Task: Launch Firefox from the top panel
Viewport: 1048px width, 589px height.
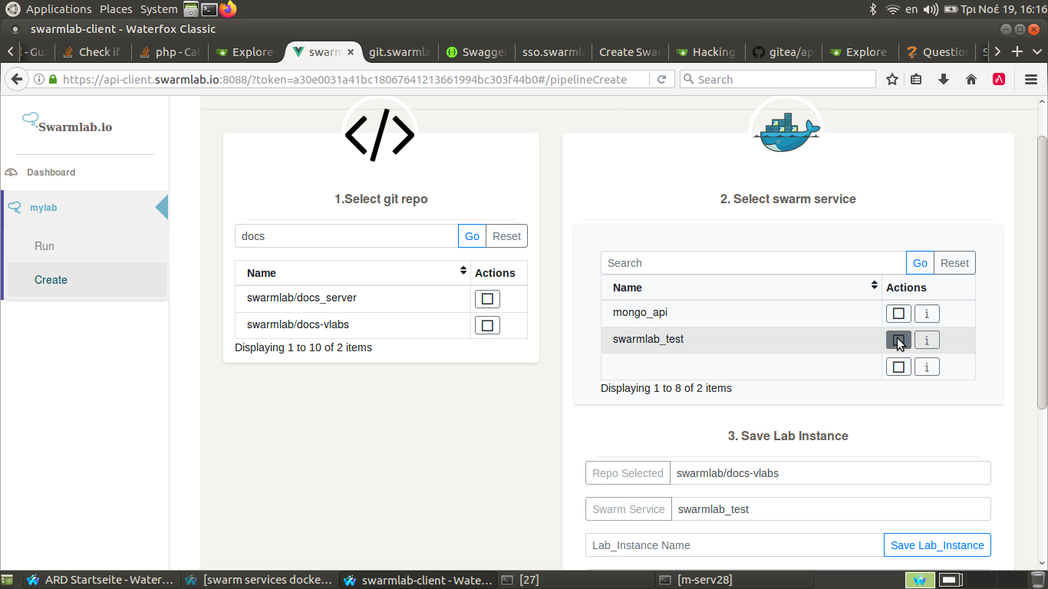Action: 228,9
